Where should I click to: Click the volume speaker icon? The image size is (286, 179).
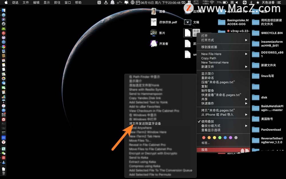[237, 2]
